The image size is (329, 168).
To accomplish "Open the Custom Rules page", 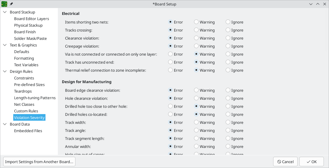I will 26,111.
